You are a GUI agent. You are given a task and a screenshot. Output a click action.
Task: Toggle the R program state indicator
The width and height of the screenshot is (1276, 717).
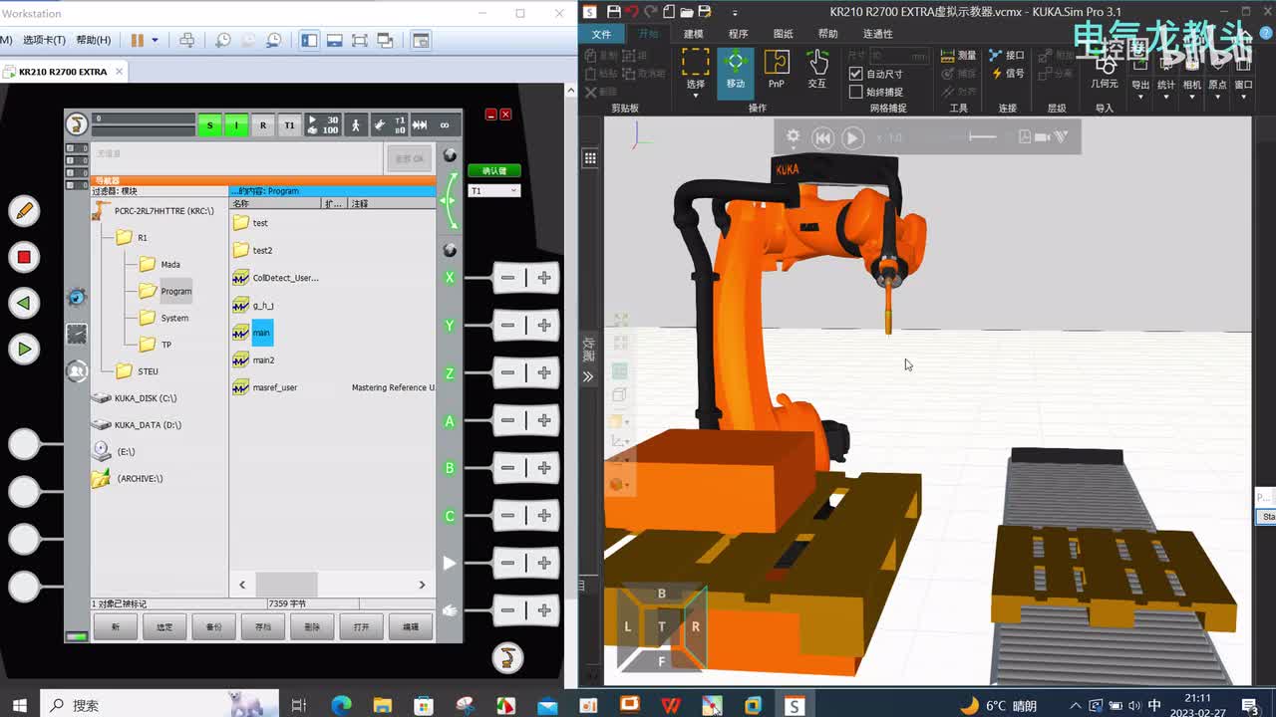pos(263,125)
